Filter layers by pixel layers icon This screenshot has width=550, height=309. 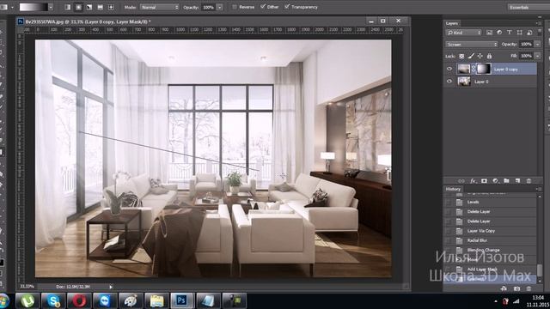(x=489, y=33)
